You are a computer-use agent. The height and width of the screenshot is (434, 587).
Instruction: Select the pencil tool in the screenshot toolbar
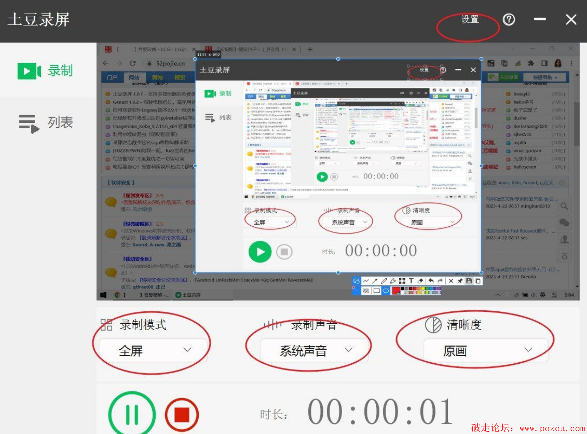tap(384, 281)
